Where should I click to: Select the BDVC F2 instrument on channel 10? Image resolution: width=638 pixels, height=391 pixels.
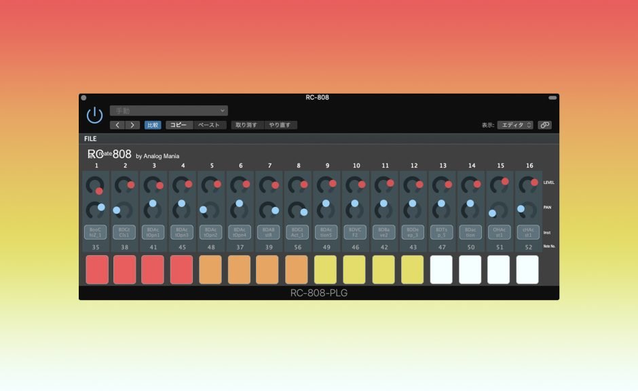356,233
